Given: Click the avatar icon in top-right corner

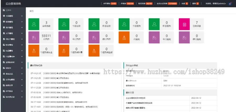Looking at the screenshot, I should [230, 4].
